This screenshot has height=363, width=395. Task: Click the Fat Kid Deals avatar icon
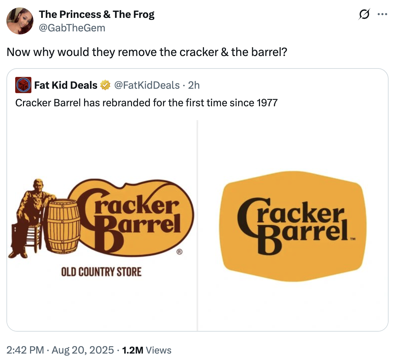point(23,85)
